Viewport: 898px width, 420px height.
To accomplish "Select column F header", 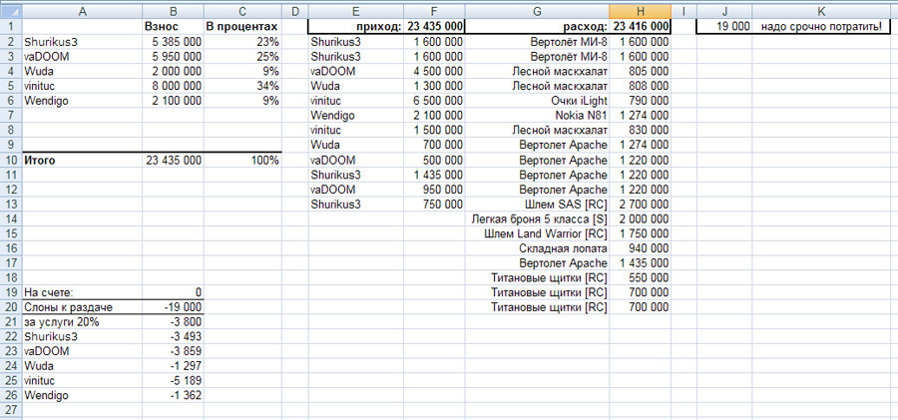I will [434, 11].
